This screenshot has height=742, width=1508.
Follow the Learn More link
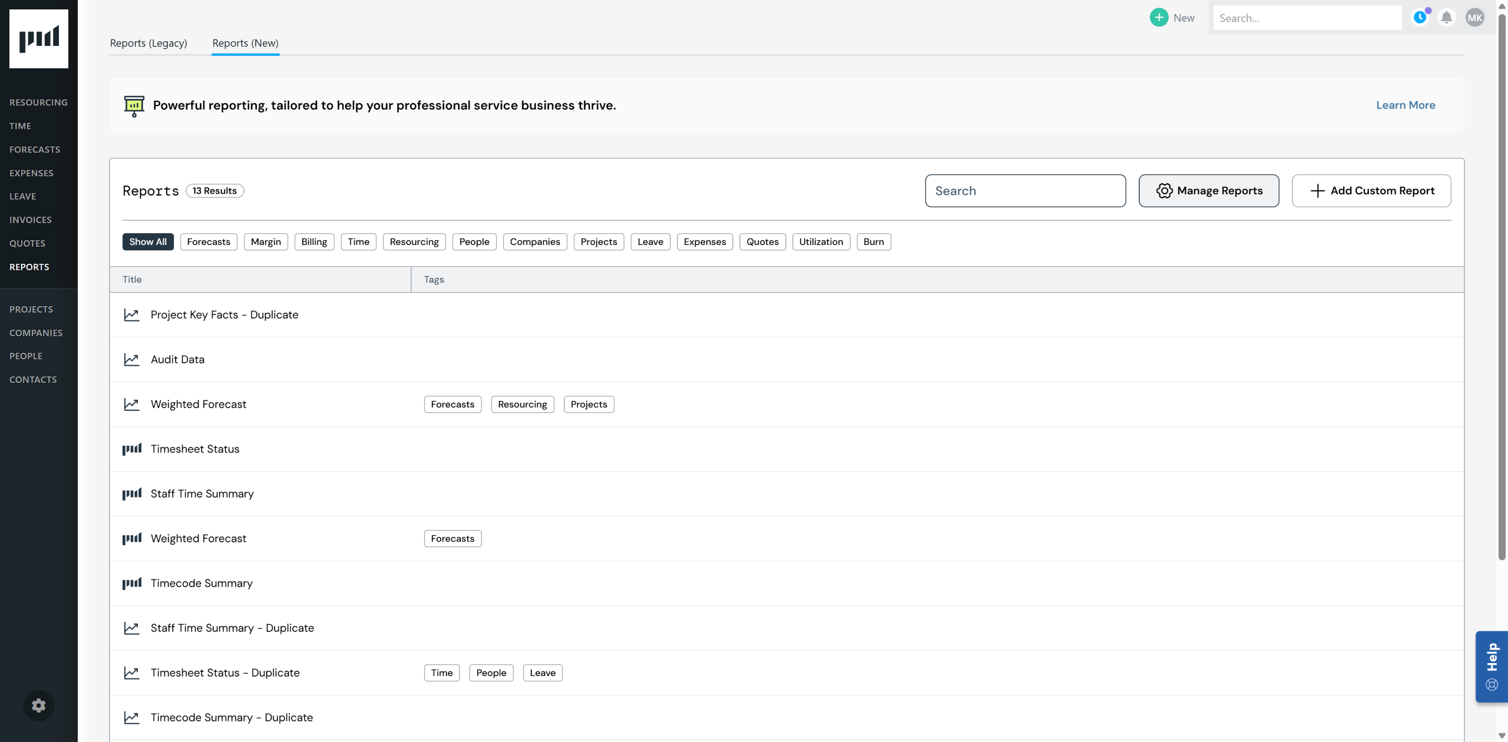[1406, 105]
